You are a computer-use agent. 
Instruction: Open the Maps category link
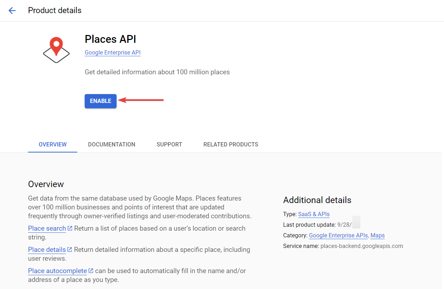click(x=378, y=235)
